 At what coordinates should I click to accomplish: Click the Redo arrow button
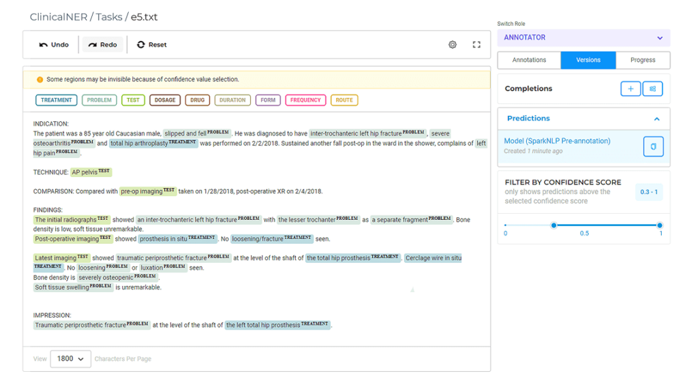(102, 44)
